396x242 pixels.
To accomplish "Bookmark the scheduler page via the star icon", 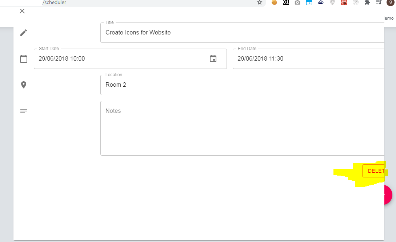I will [x=259, y=3].
